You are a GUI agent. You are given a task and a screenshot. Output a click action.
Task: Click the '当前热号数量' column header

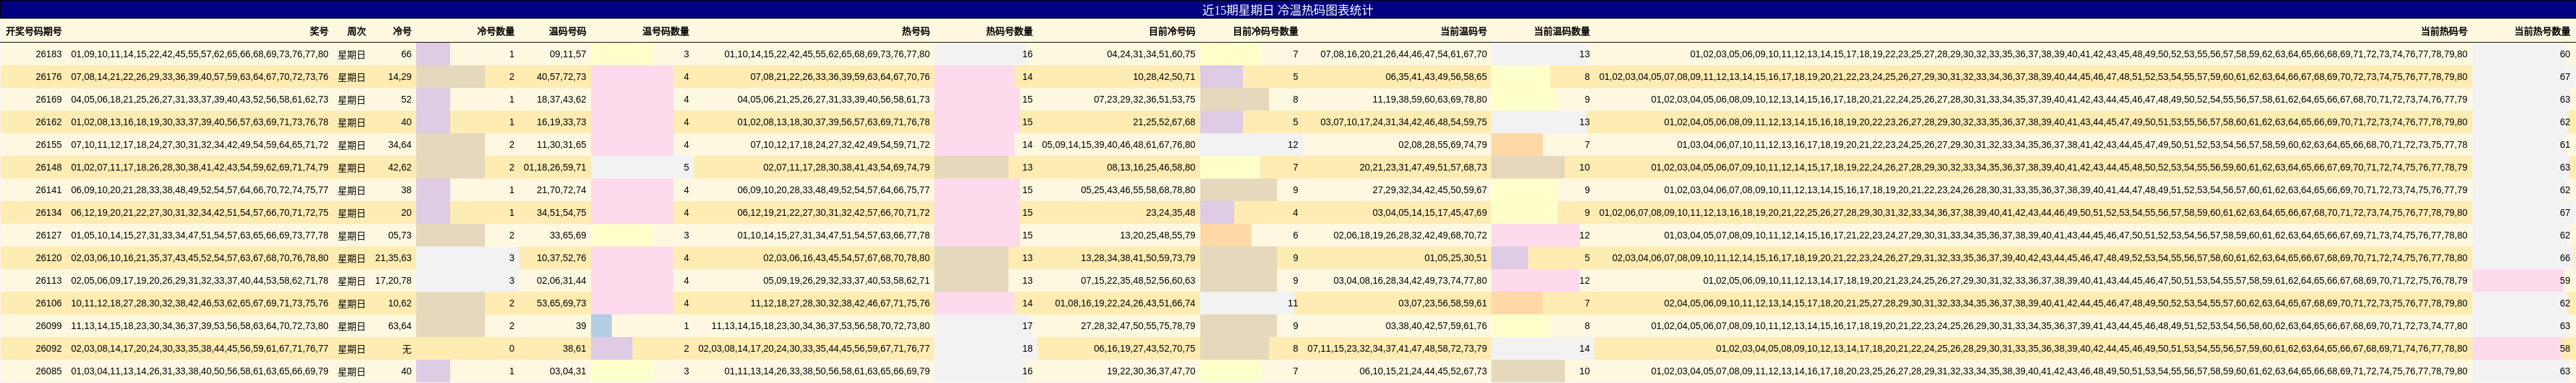(2541, 32)
